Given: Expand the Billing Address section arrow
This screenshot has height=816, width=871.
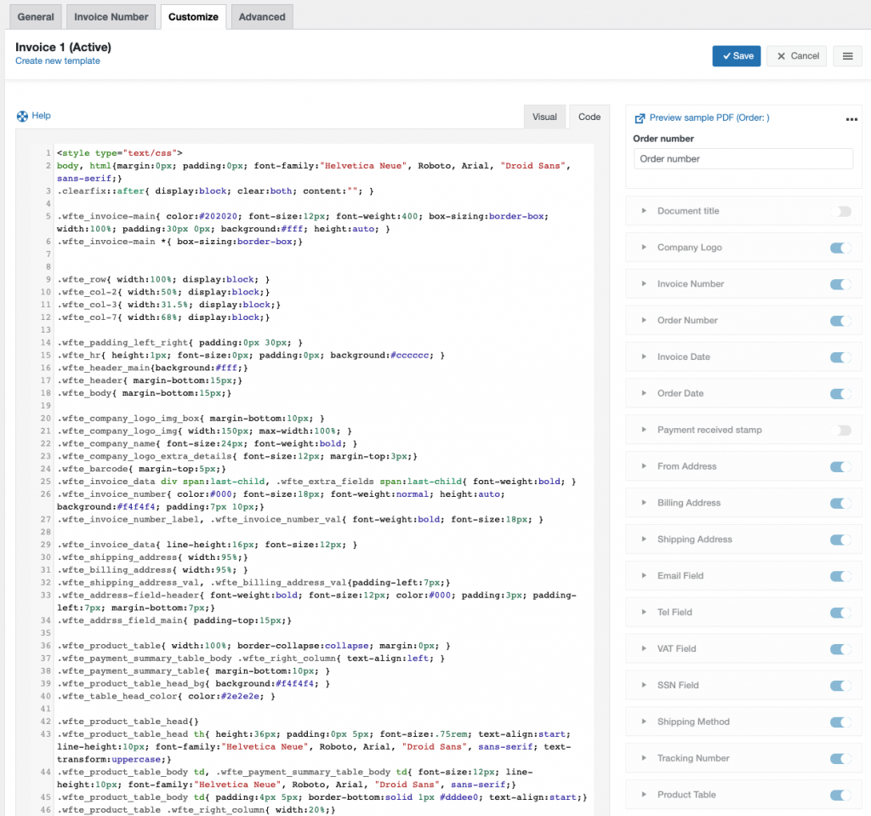Looking at the screenshot, I should [644, 503].
